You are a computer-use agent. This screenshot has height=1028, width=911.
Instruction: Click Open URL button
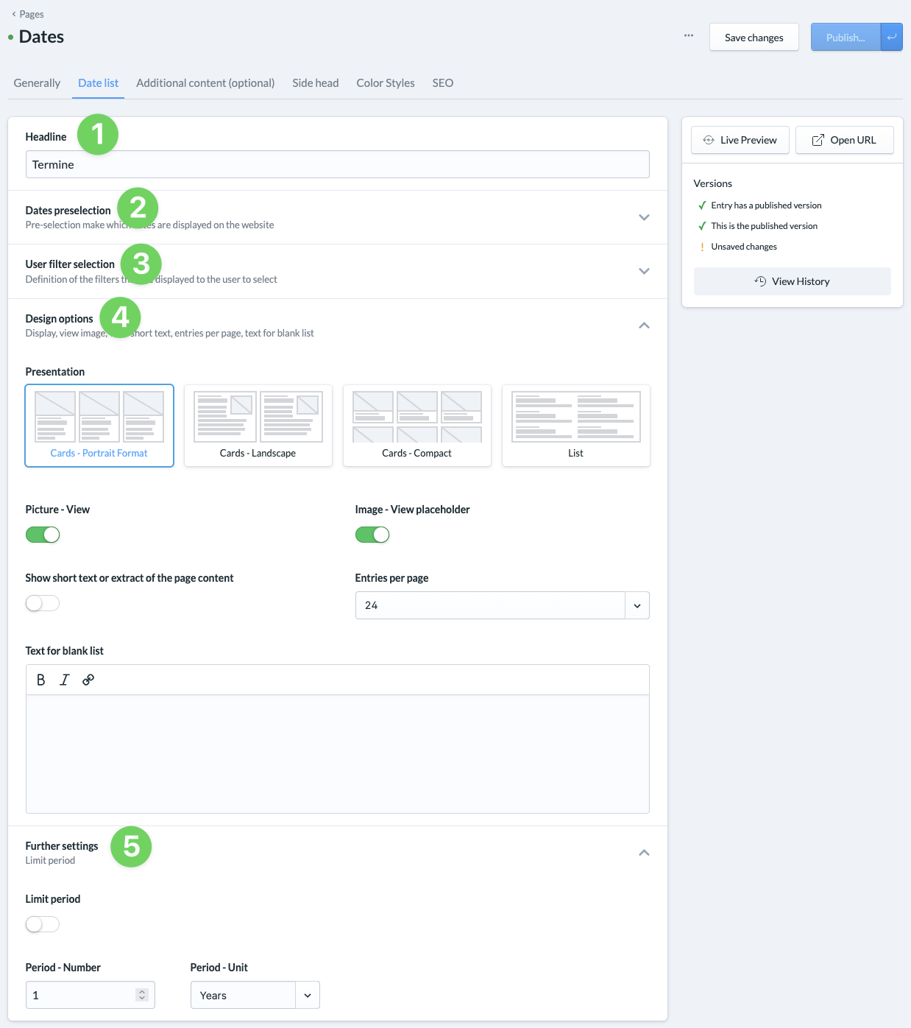click(x=845, y=140)
